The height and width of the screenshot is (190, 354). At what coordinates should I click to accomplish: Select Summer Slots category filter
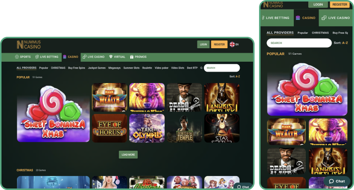pos(131,68)
